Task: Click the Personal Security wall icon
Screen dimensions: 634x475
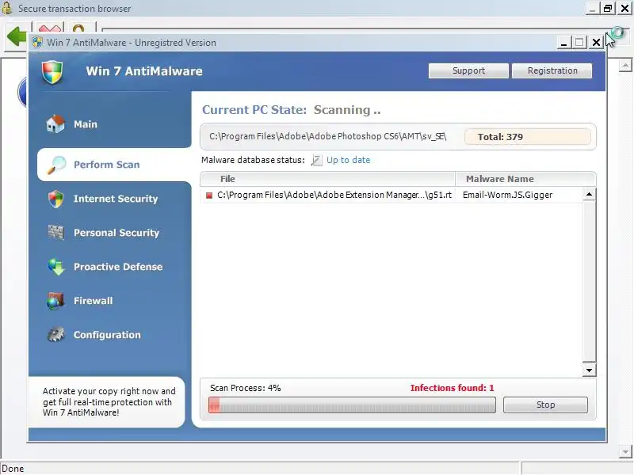Action: pyautogui.click(x=55, y=232)
